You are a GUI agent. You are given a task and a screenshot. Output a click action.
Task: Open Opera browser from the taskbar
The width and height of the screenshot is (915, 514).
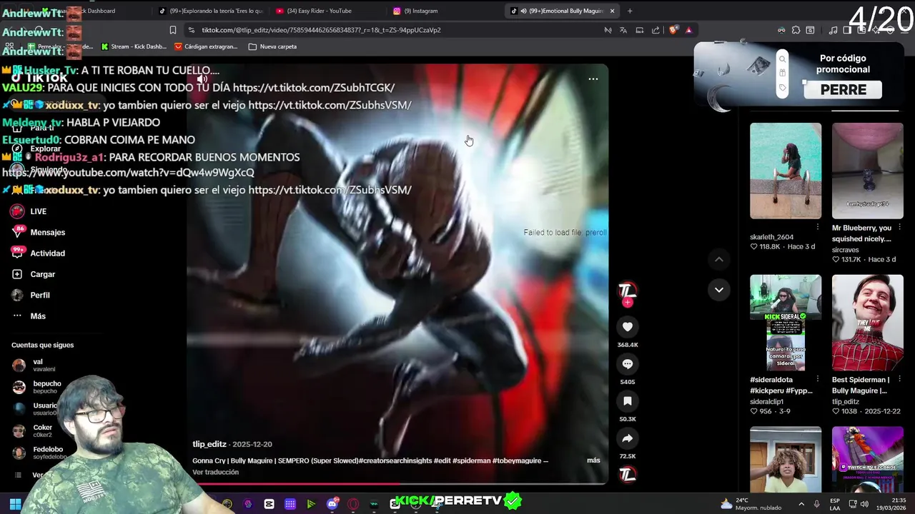[352, 504]
